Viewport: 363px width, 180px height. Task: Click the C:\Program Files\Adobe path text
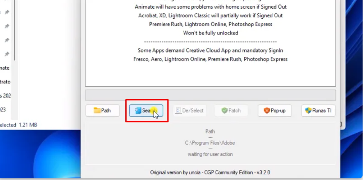tap(210, 143)
